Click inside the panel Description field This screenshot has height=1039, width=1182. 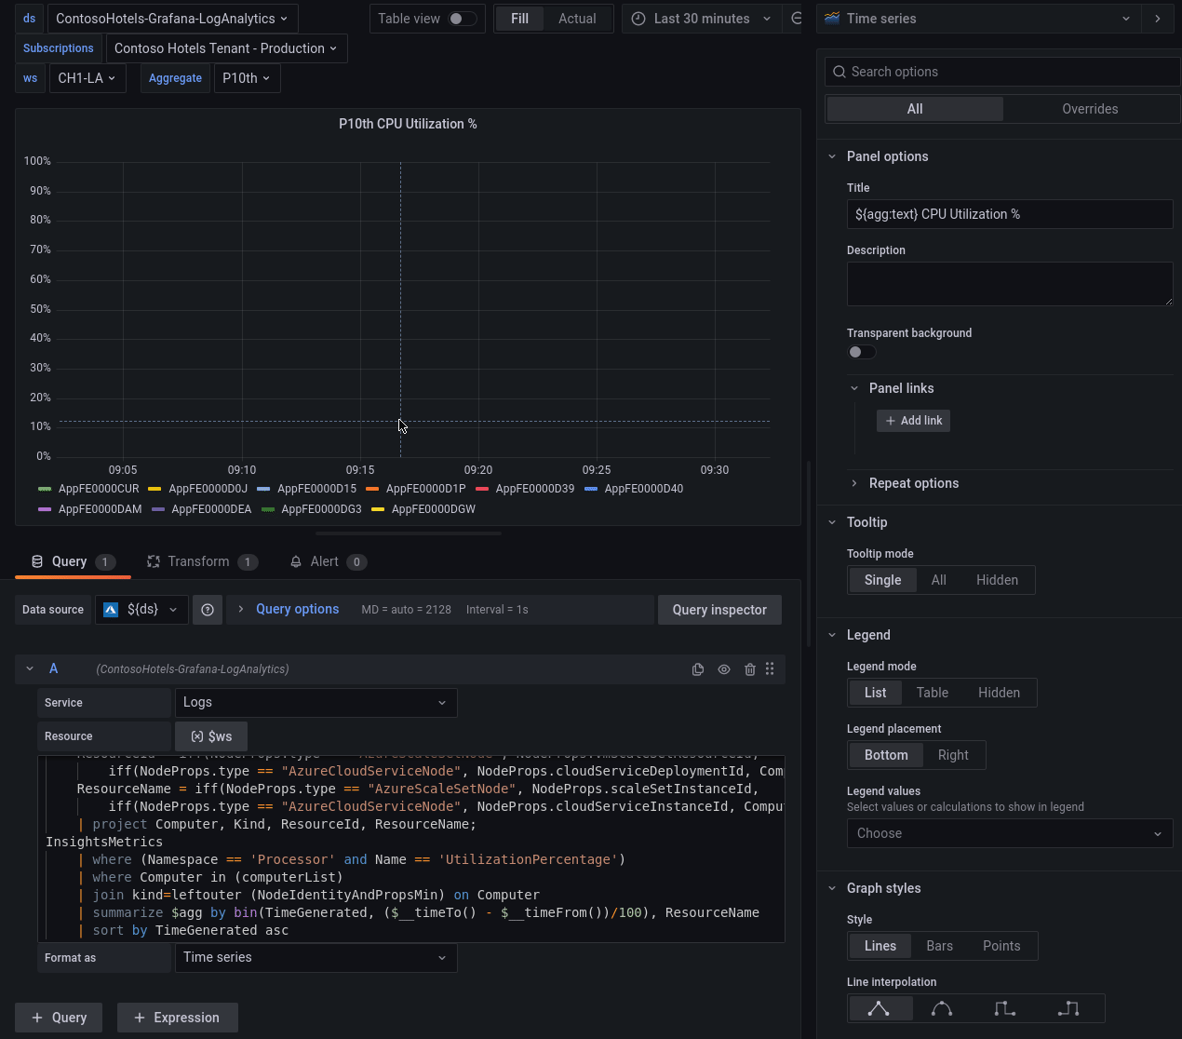click(1010, 282)
